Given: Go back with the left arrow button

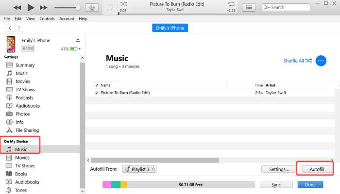Looking at the screenshot, I should (10, 28).
